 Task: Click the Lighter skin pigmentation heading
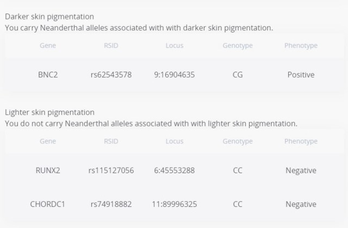(49, 112)
